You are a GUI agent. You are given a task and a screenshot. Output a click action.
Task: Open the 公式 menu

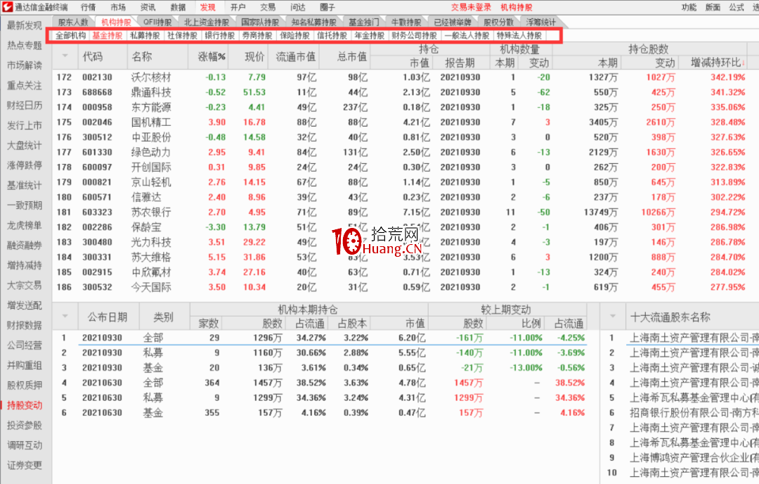click(x=737, y=7)
